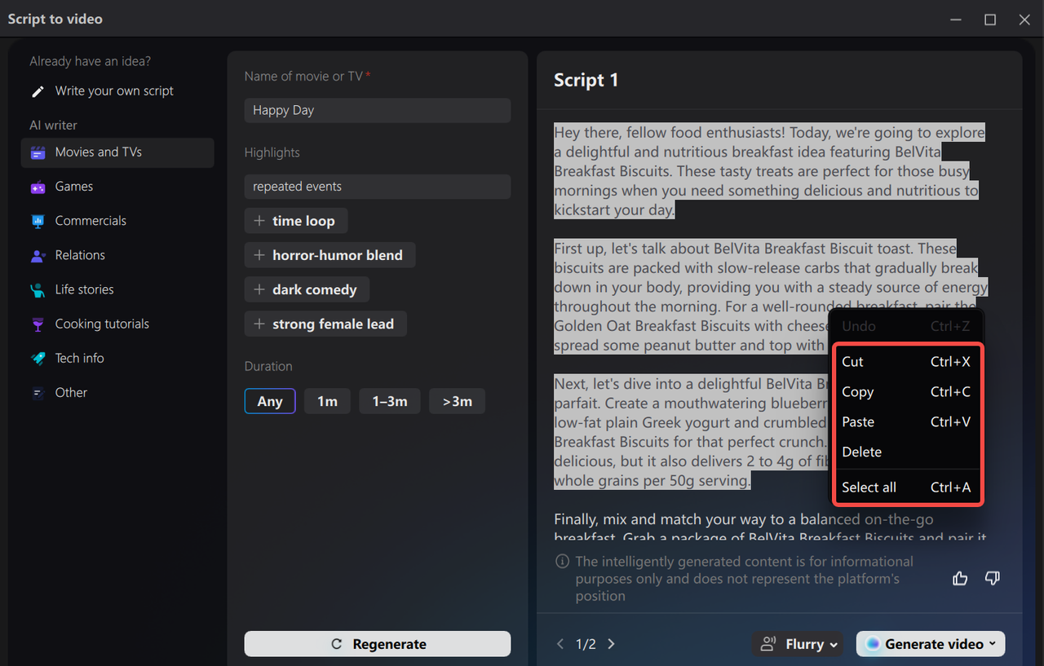This screenshot has width=1044, height=666.
Task: Go to the next script page
Action: (611, 643)
